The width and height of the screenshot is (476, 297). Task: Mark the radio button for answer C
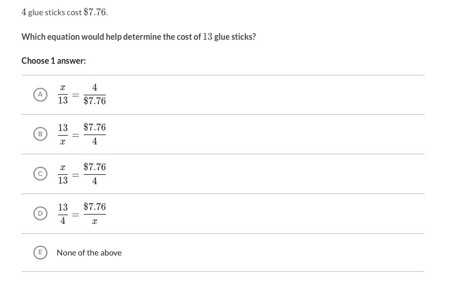pos(40,174)
